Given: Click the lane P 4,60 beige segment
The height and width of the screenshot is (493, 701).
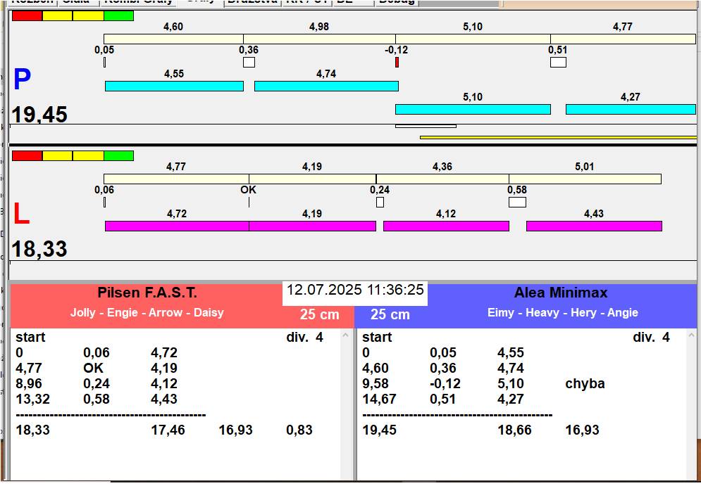Looking at the screenshot, I should [173, 39].
